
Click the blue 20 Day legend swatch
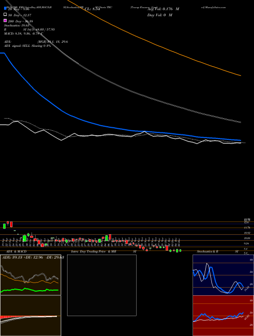point(5,9)
